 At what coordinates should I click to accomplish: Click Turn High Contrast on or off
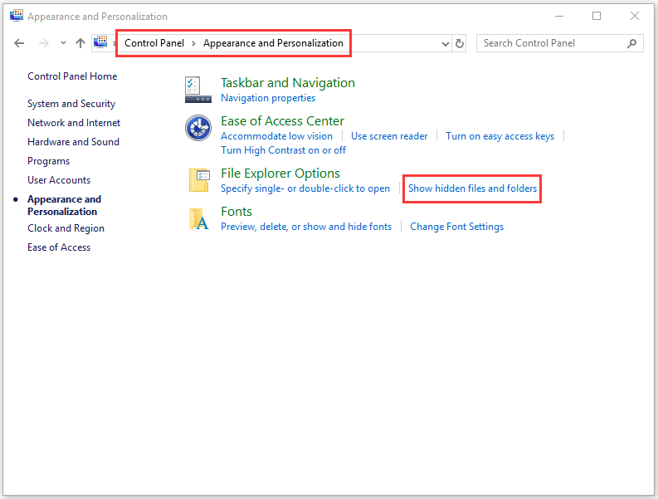[283, 150]
